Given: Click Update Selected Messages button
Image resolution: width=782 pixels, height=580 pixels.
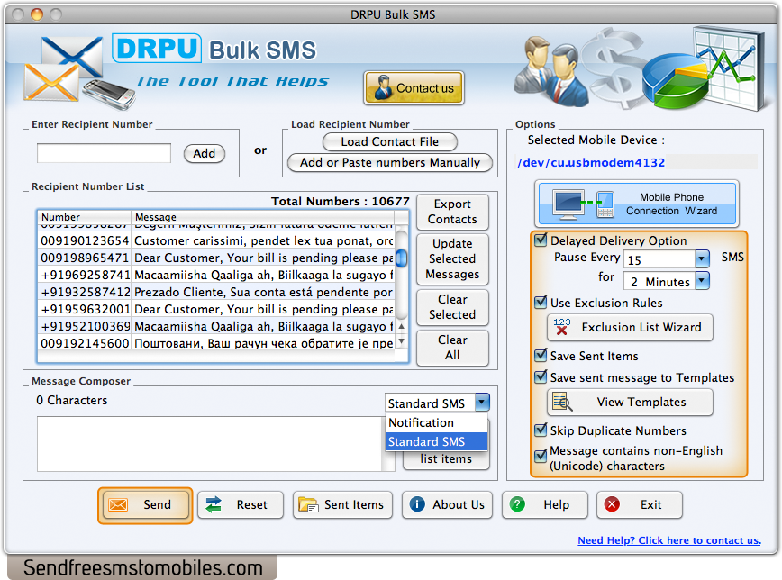Looking at the screenshot, I should click(x=452, y=258).
